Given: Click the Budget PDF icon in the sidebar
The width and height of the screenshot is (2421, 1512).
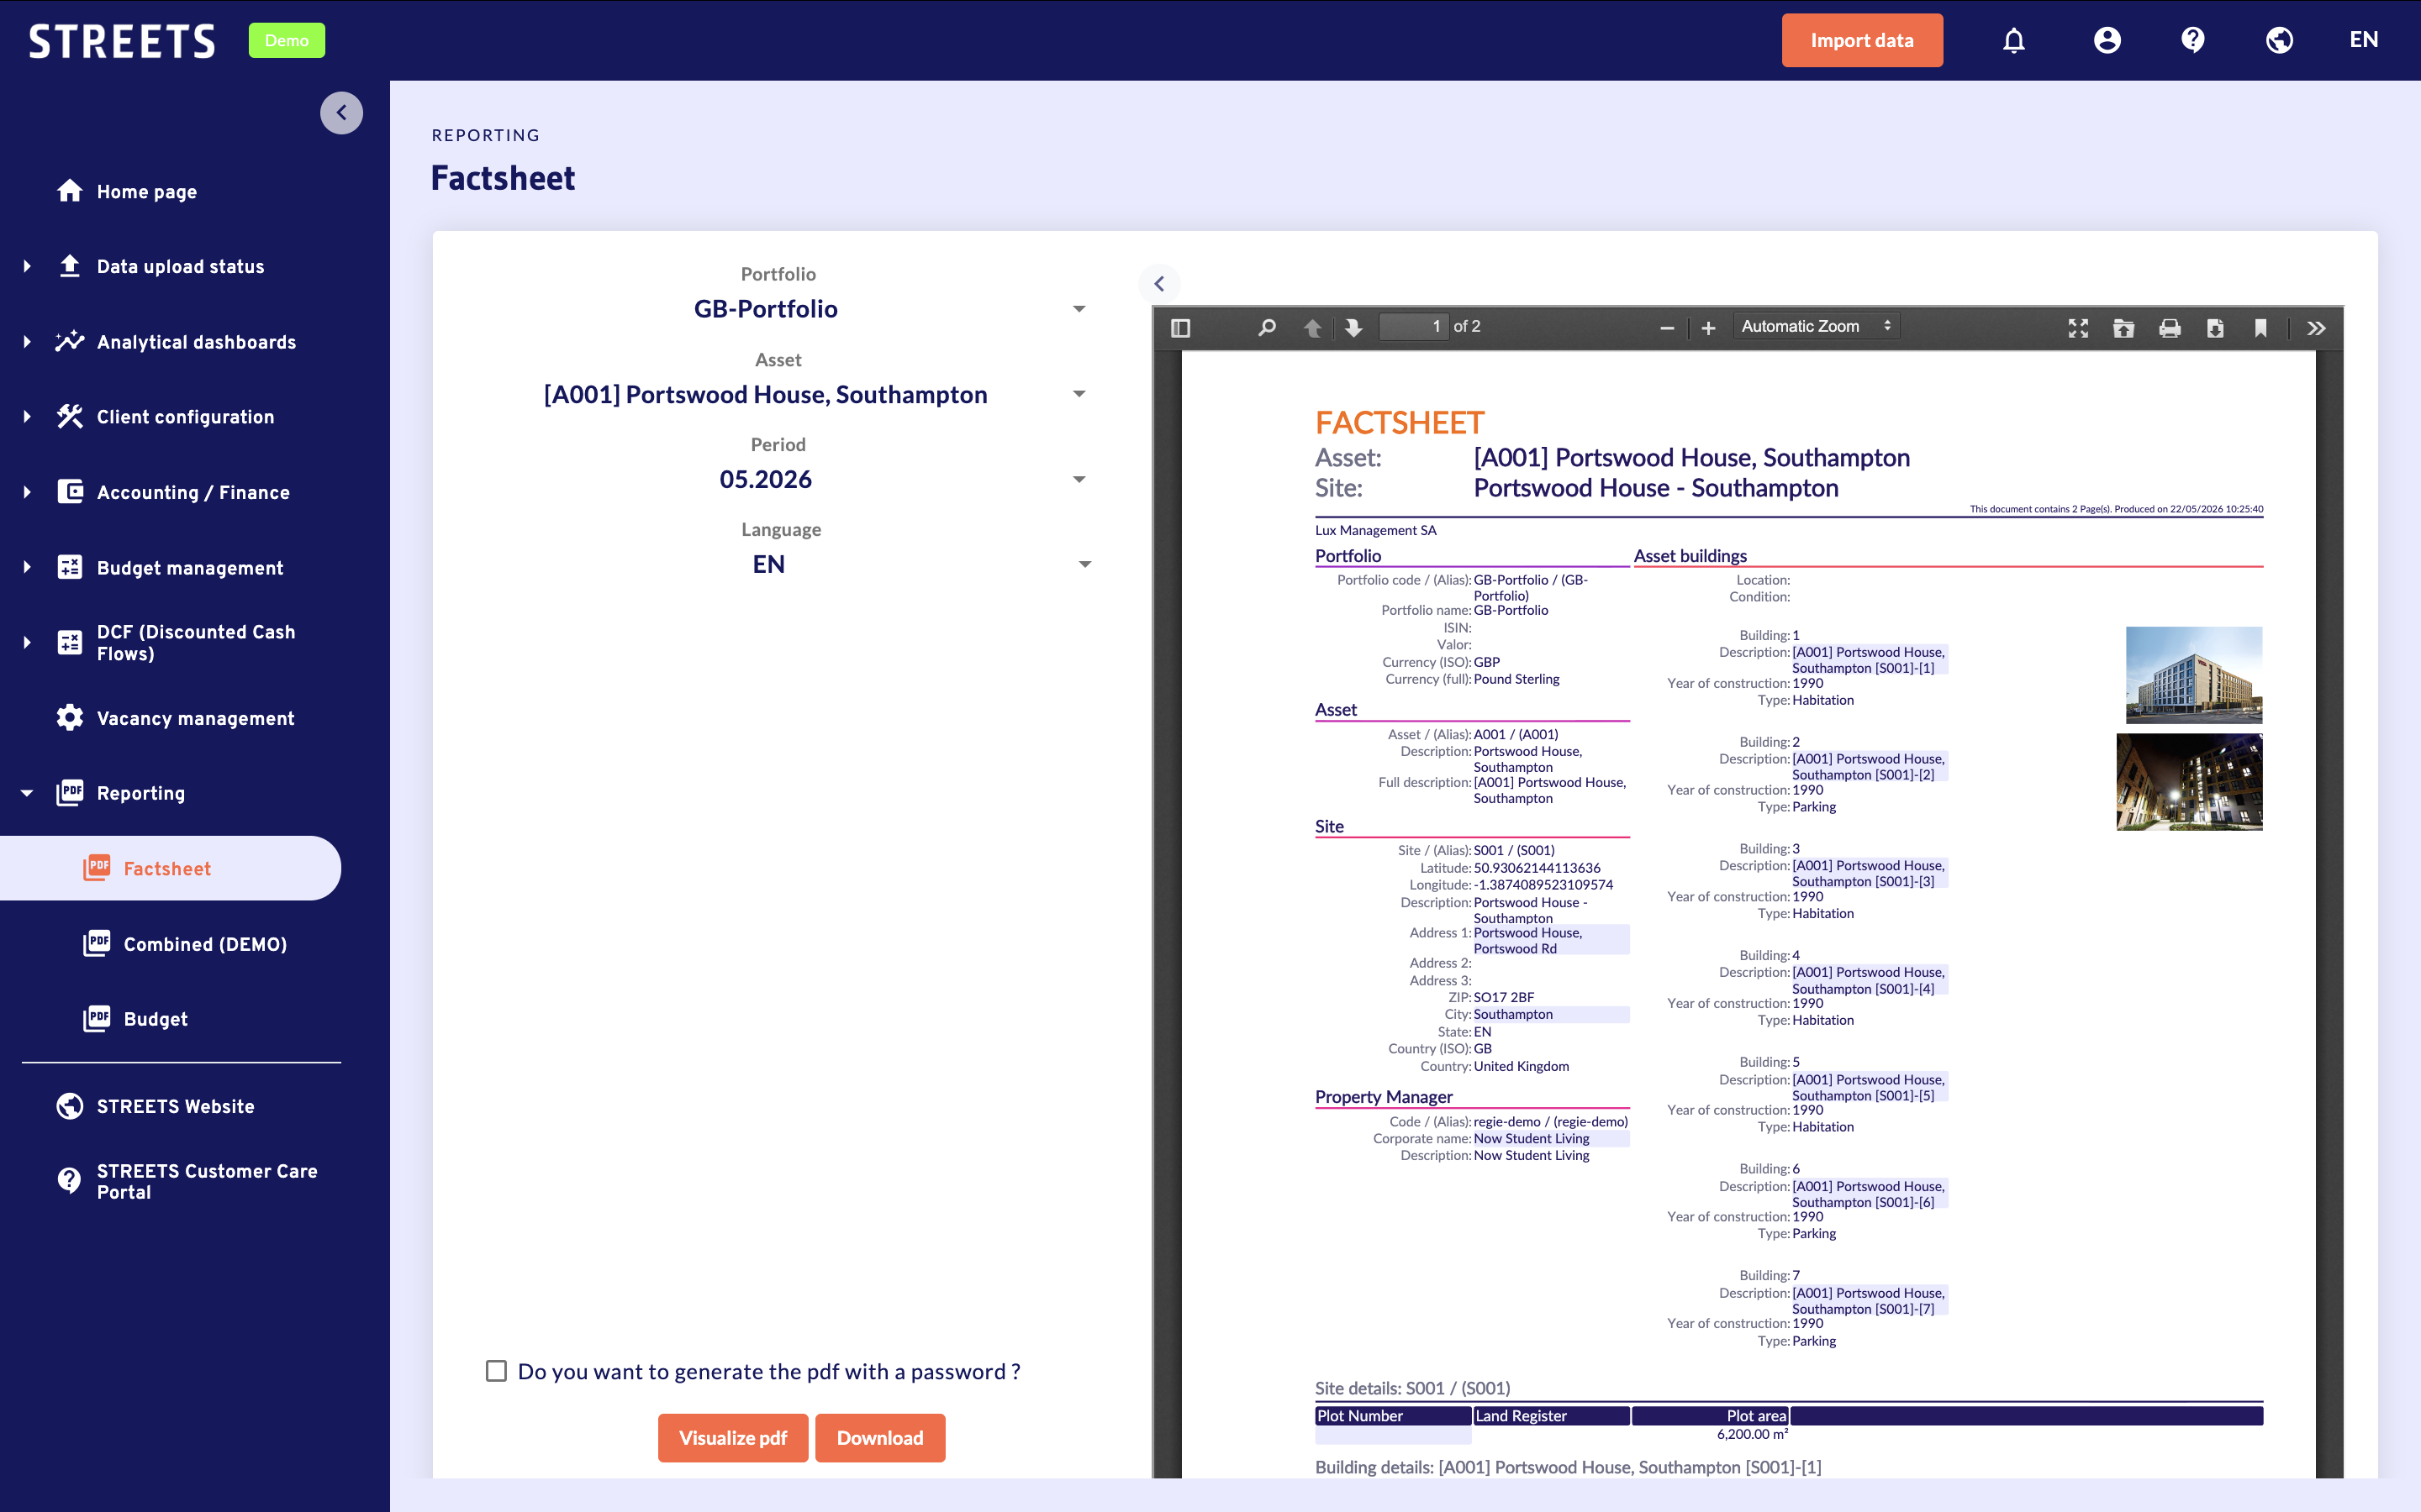Looking at the screenshot, I should click(97, 1019).
